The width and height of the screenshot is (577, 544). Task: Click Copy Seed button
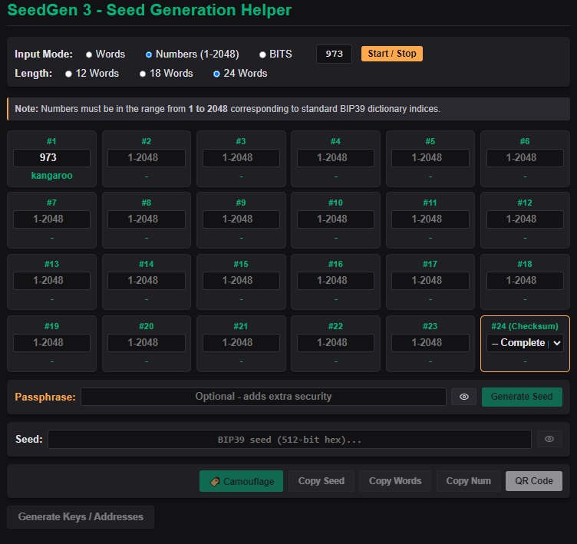pos(321,481)
